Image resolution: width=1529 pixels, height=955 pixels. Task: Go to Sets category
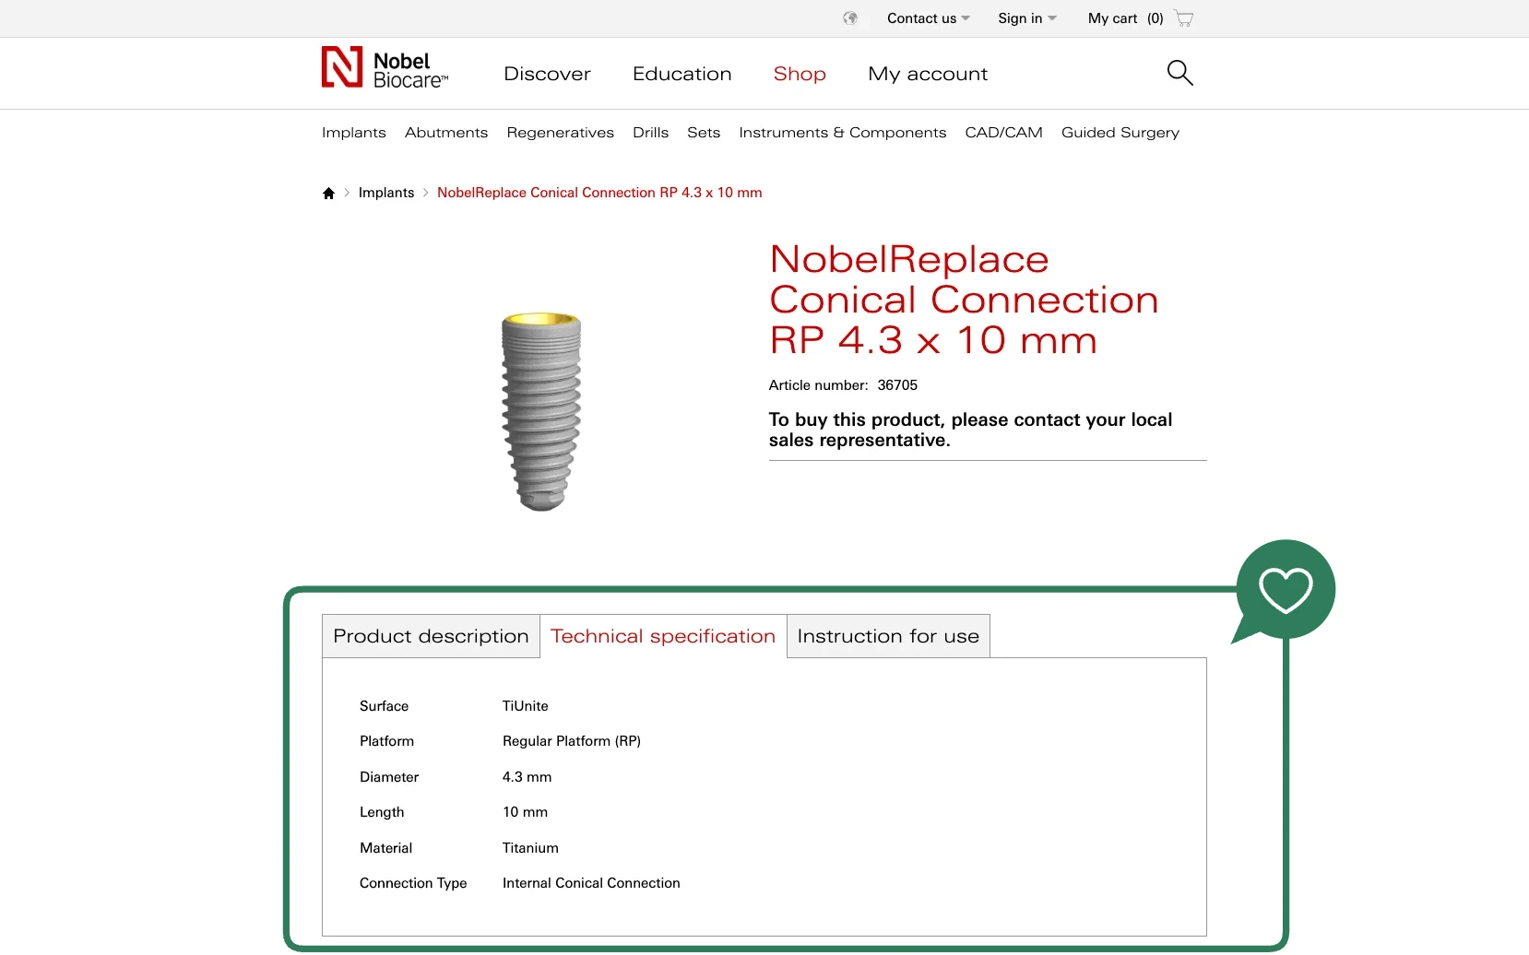(x=704, y=133)
